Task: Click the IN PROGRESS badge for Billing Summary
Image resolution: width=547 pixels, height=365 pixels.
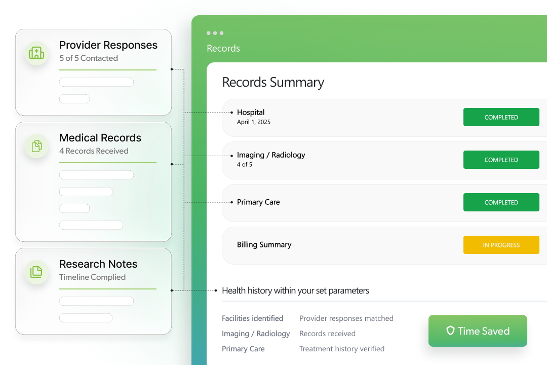Action: click(x=501, y=245)
